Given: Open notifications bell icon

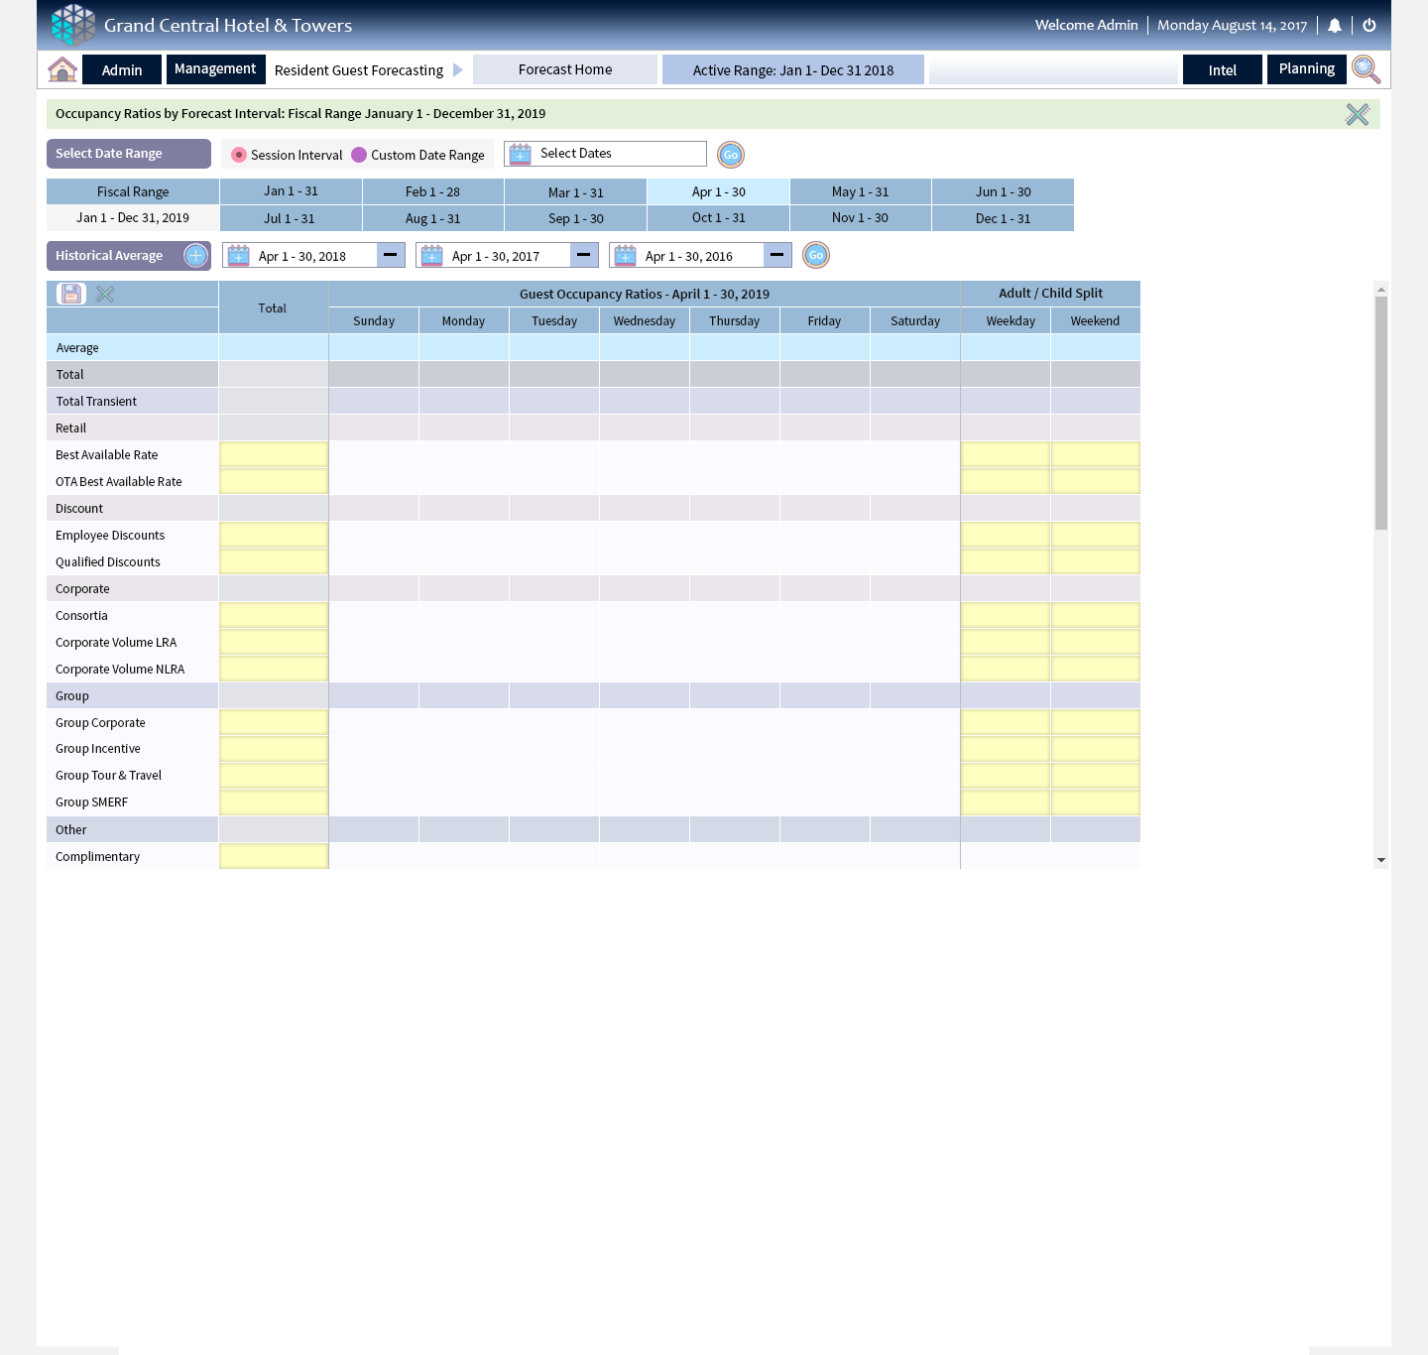Looking at the screenshot, I should pyautogui.click(x=1335, y=26).
